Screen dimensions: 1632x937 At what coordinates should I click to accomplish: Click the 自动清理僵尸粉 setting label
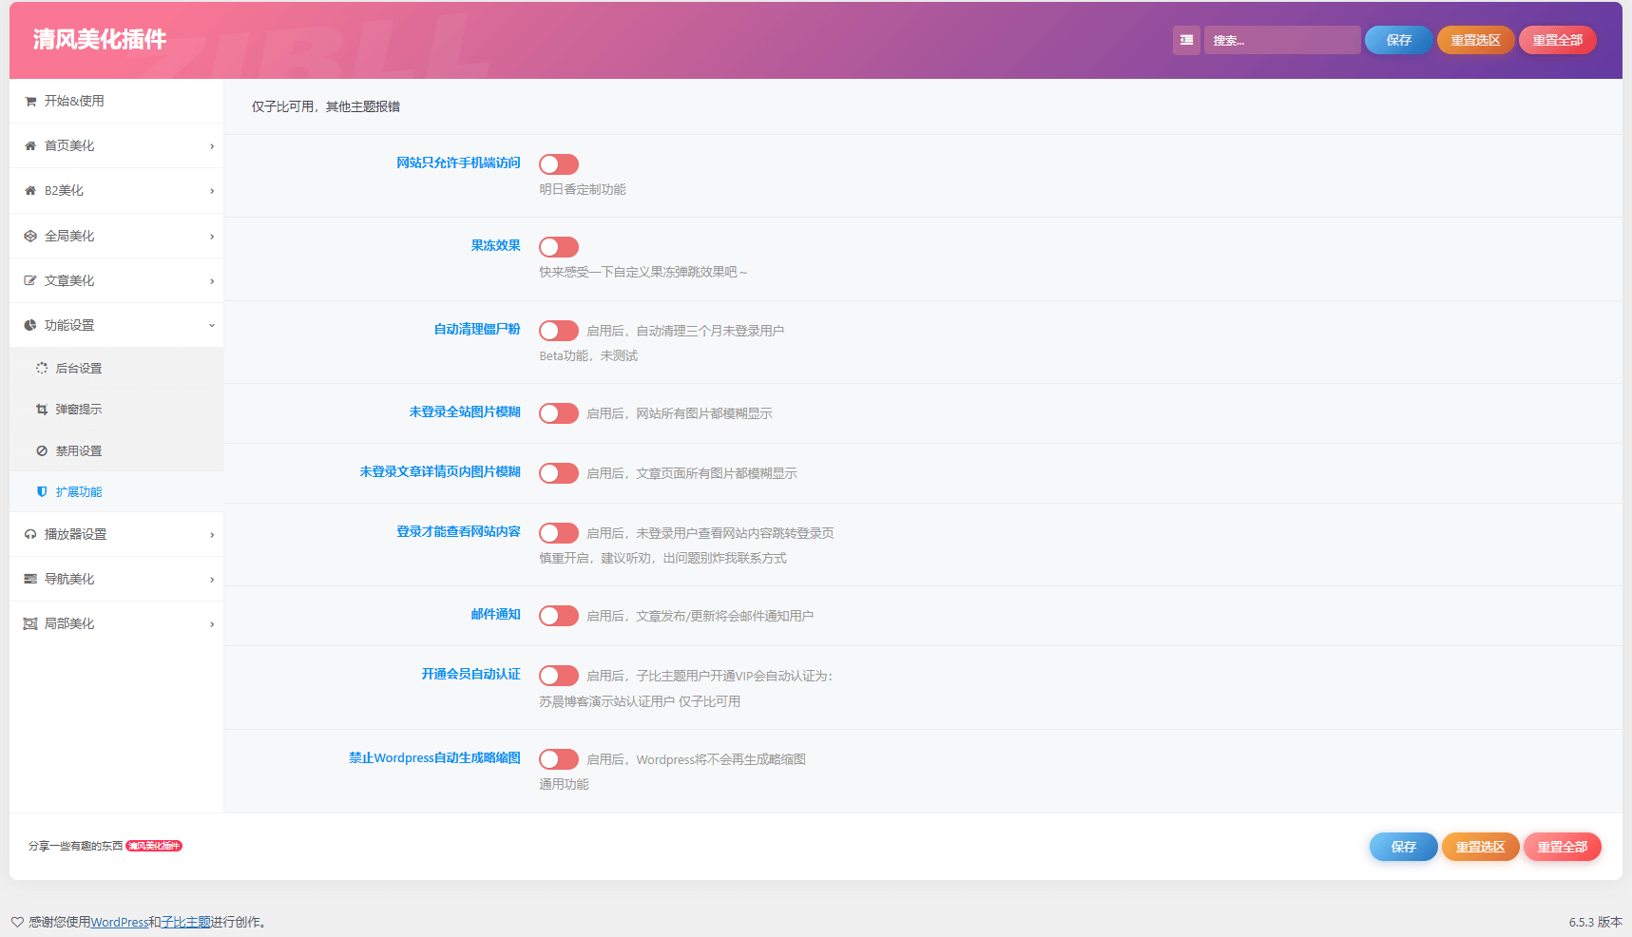coord(477,329)
